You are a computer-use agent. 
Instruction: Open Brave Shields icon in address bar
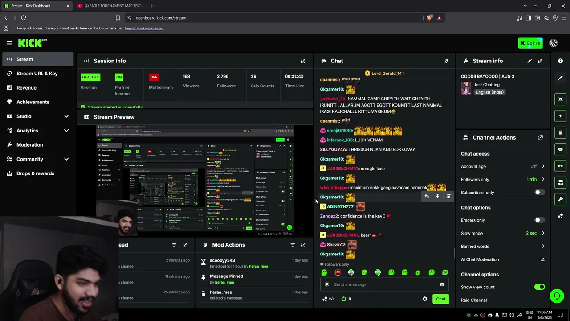pyautogui.click(x=429, y=18)
